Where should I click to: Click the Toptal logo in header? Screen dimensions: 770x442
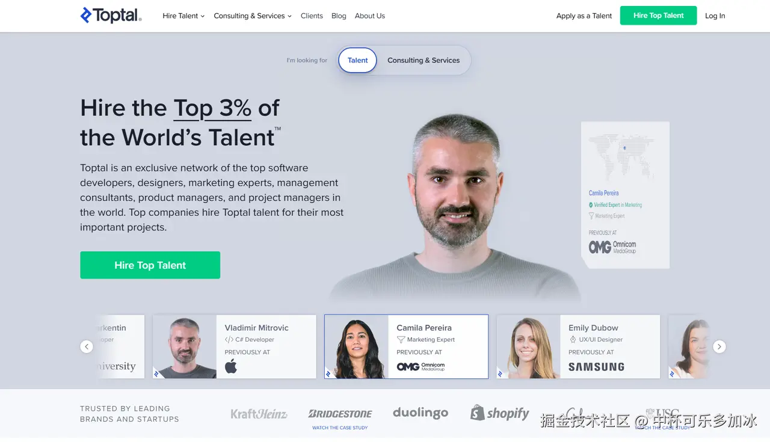click(x=111, y=16)
